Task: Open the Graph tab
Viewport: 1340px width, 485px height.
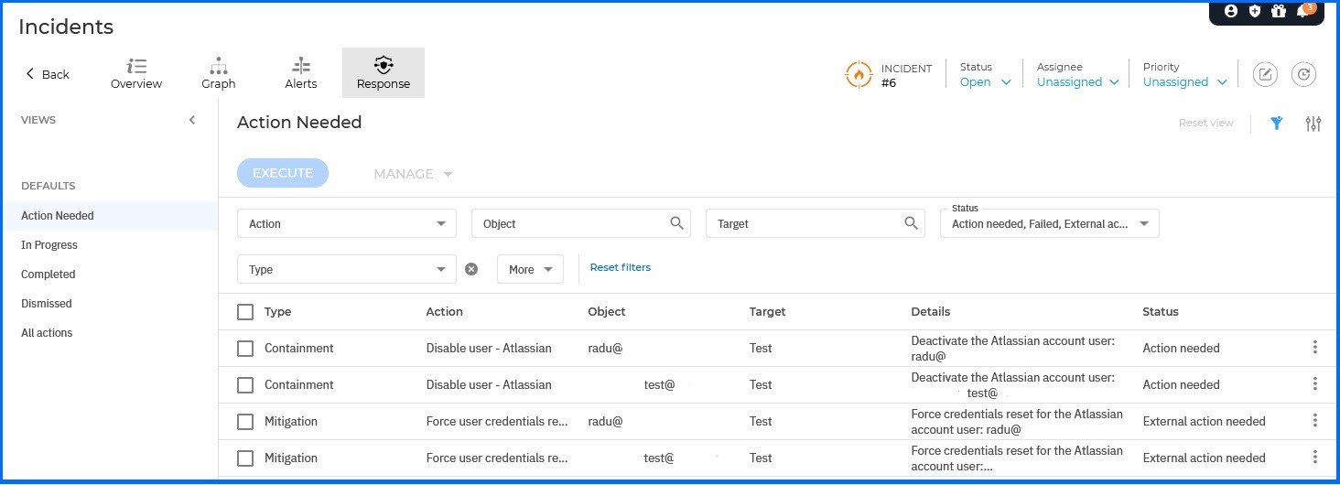Action: pyautogui.click(x=218, y=73)
